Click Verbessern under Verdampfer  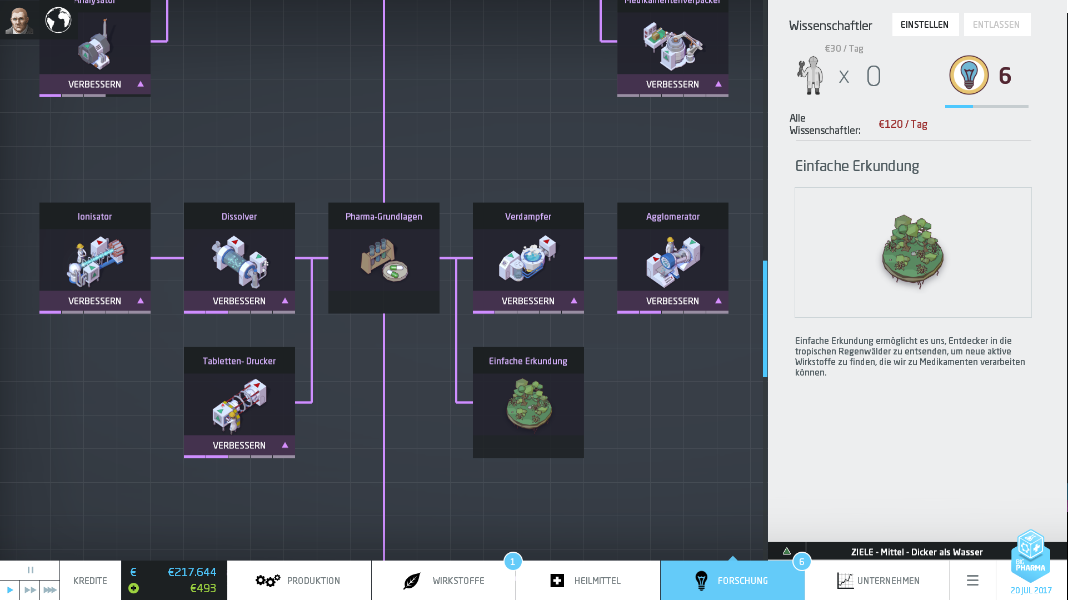coord(528,301)
